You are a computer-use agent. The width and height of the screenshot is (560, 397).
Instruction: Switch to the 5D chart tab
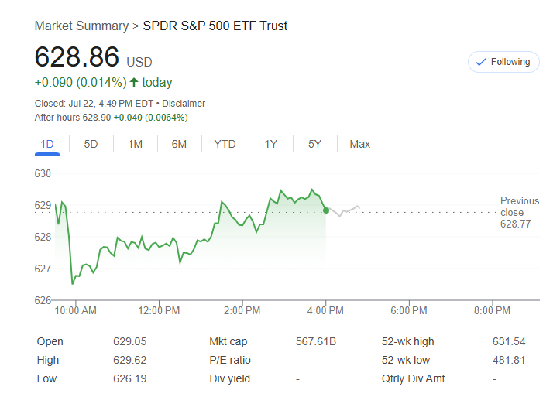tap(91, 144)
